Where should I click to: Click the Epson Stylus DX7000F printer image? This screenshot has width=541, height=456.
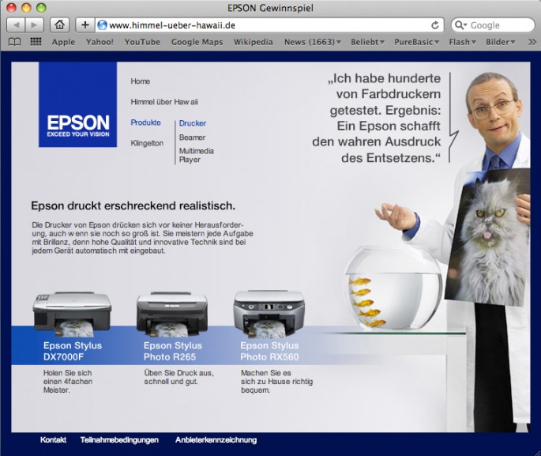(72, 315)
